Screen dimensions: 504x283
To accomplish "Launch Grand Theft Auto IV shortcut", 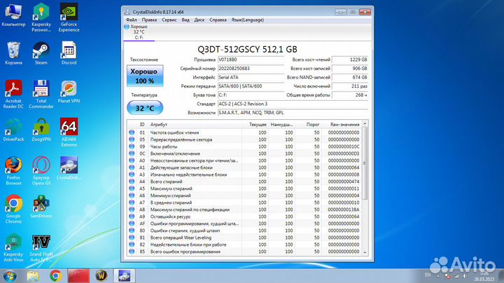I will point(41,248).
